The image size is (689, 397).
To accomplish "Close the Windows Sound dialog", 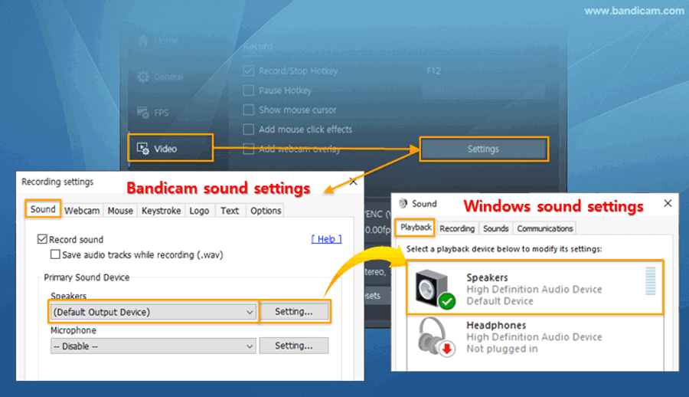I will tap(668, 203).
